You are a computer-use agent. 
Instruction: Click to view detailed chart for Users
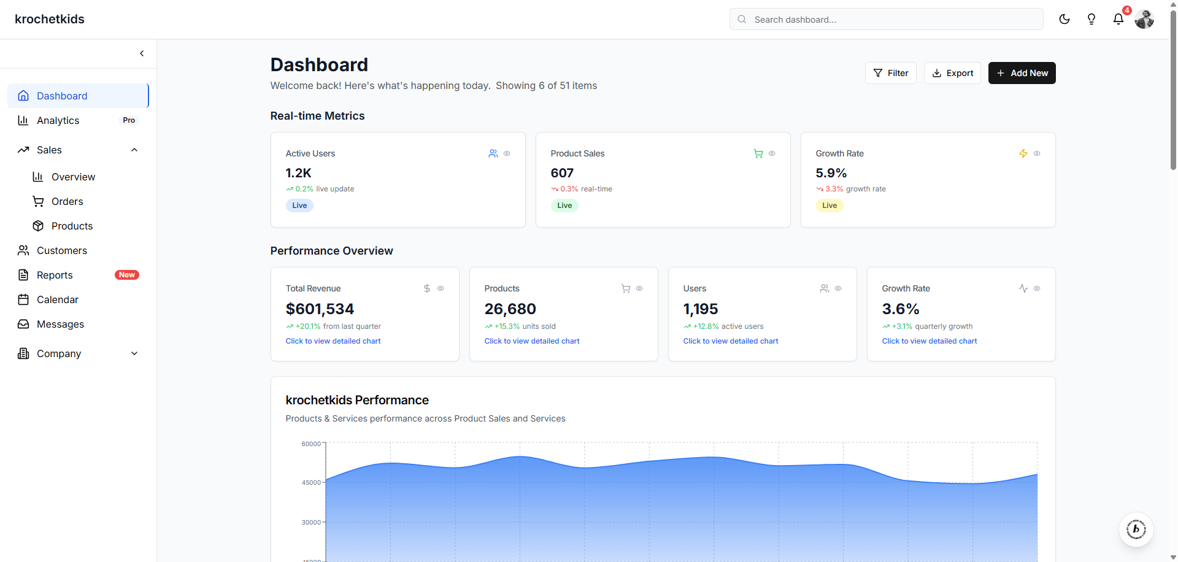coord(730,341)
